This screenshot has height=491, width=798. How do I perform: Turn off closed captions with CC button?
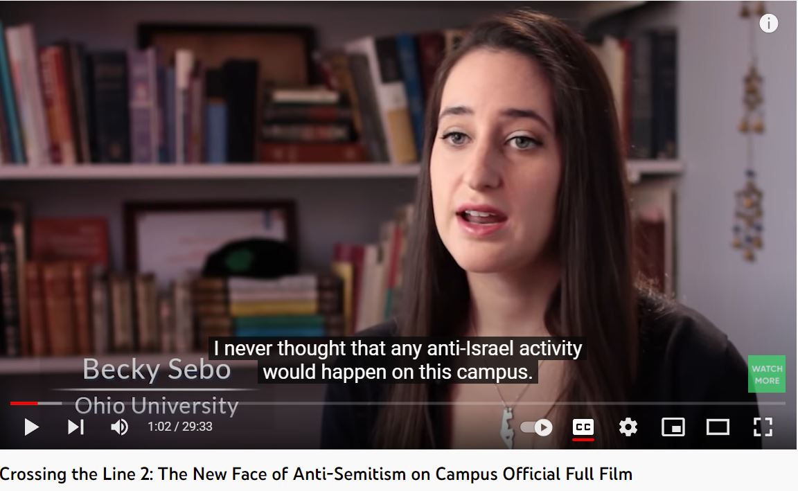(x=583, y=427)
